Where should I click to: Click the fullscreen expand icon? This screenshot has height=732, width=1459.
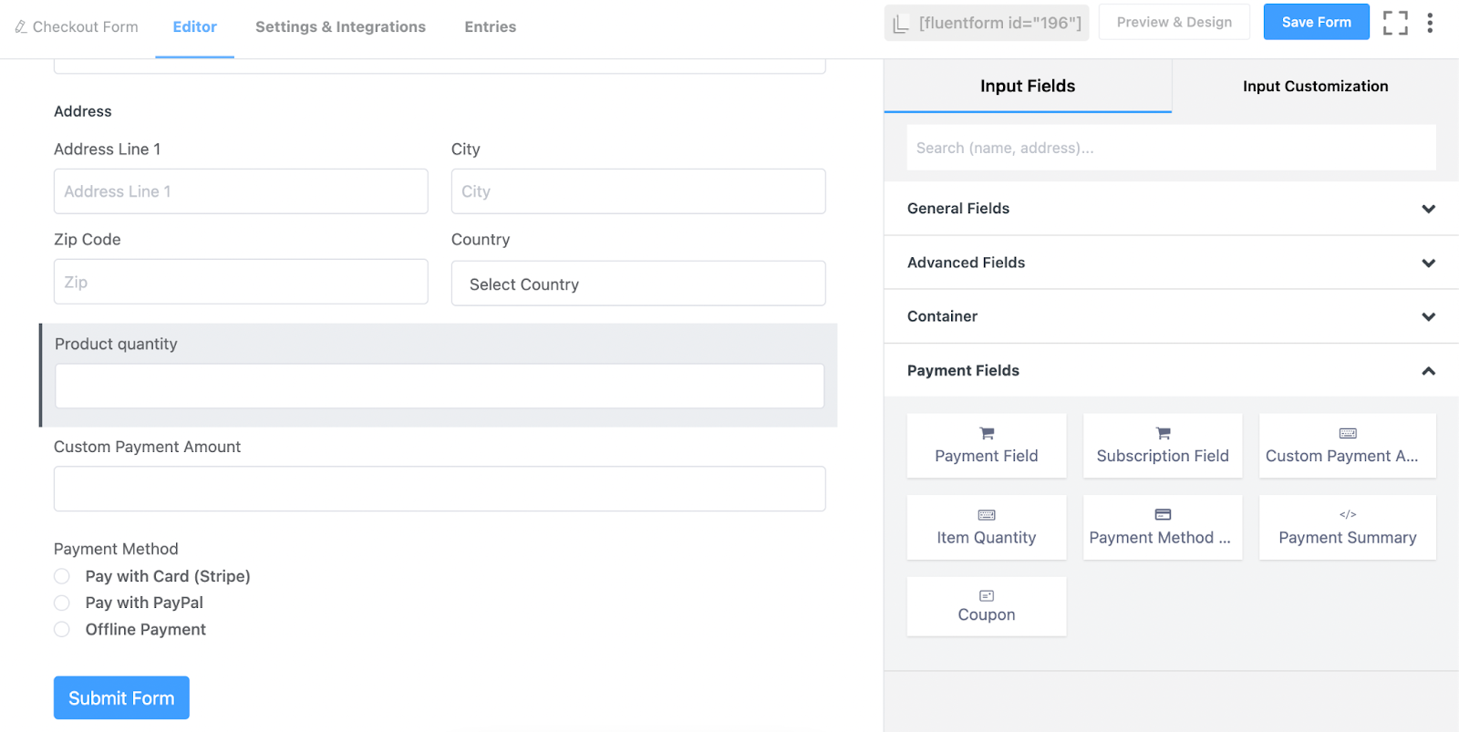(1394, 23)
